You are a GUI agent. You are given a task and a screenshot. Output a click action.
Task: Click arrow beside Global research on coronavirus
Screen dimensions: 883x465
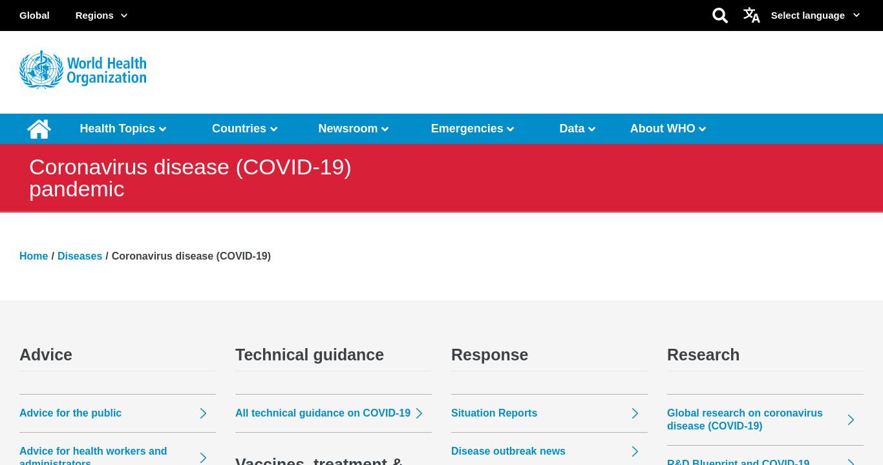click(851, 420)
